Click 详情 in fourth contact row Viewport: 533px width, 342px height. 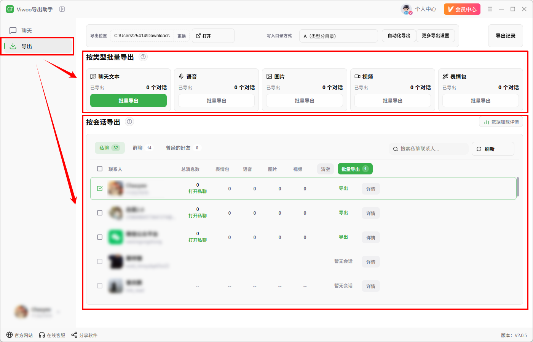371,262
